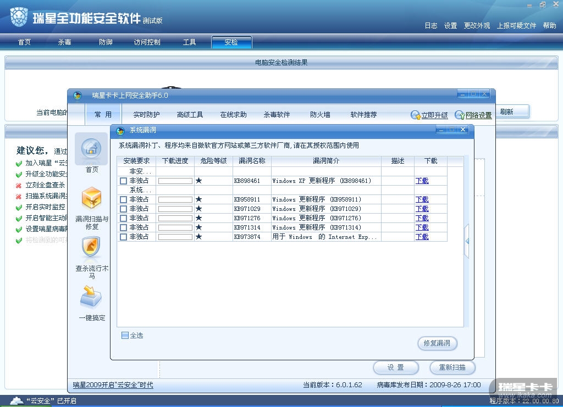Click green check beside 开启智能主动
The width and height of the screenshot is (563, 407).
click(19, 219)
